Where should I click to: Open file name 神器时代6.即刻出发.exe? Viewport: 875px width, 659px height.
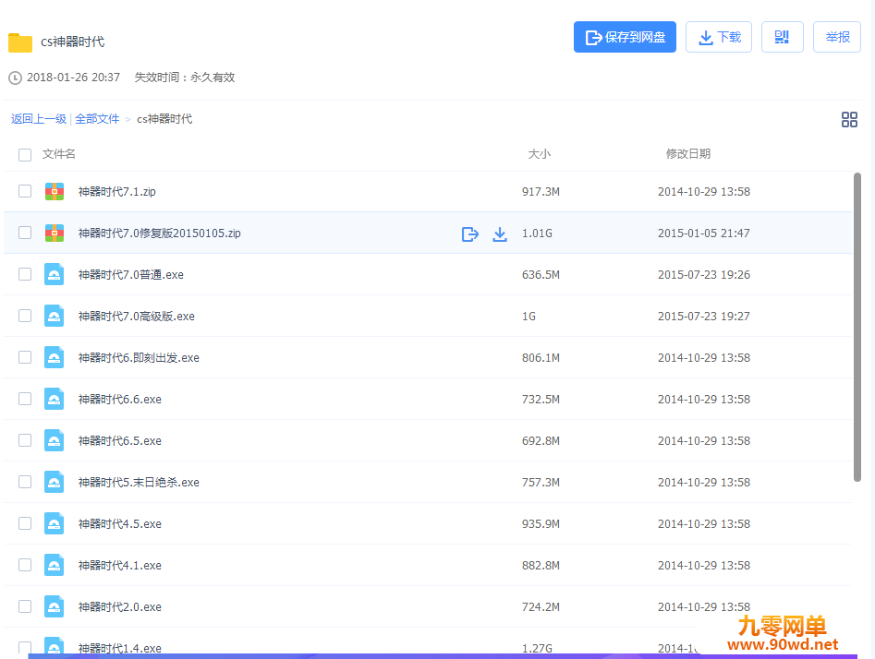139,358
